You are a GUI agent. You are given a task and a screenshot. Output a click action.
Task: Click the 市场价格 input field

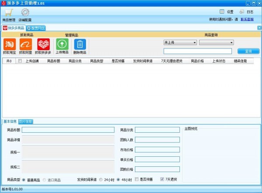click(157, 150)
